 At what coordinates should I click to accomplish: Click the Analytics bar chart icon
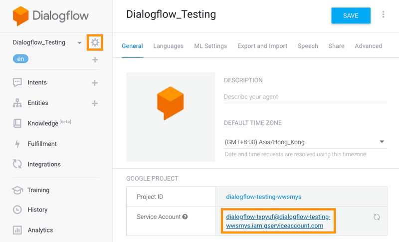17,230
